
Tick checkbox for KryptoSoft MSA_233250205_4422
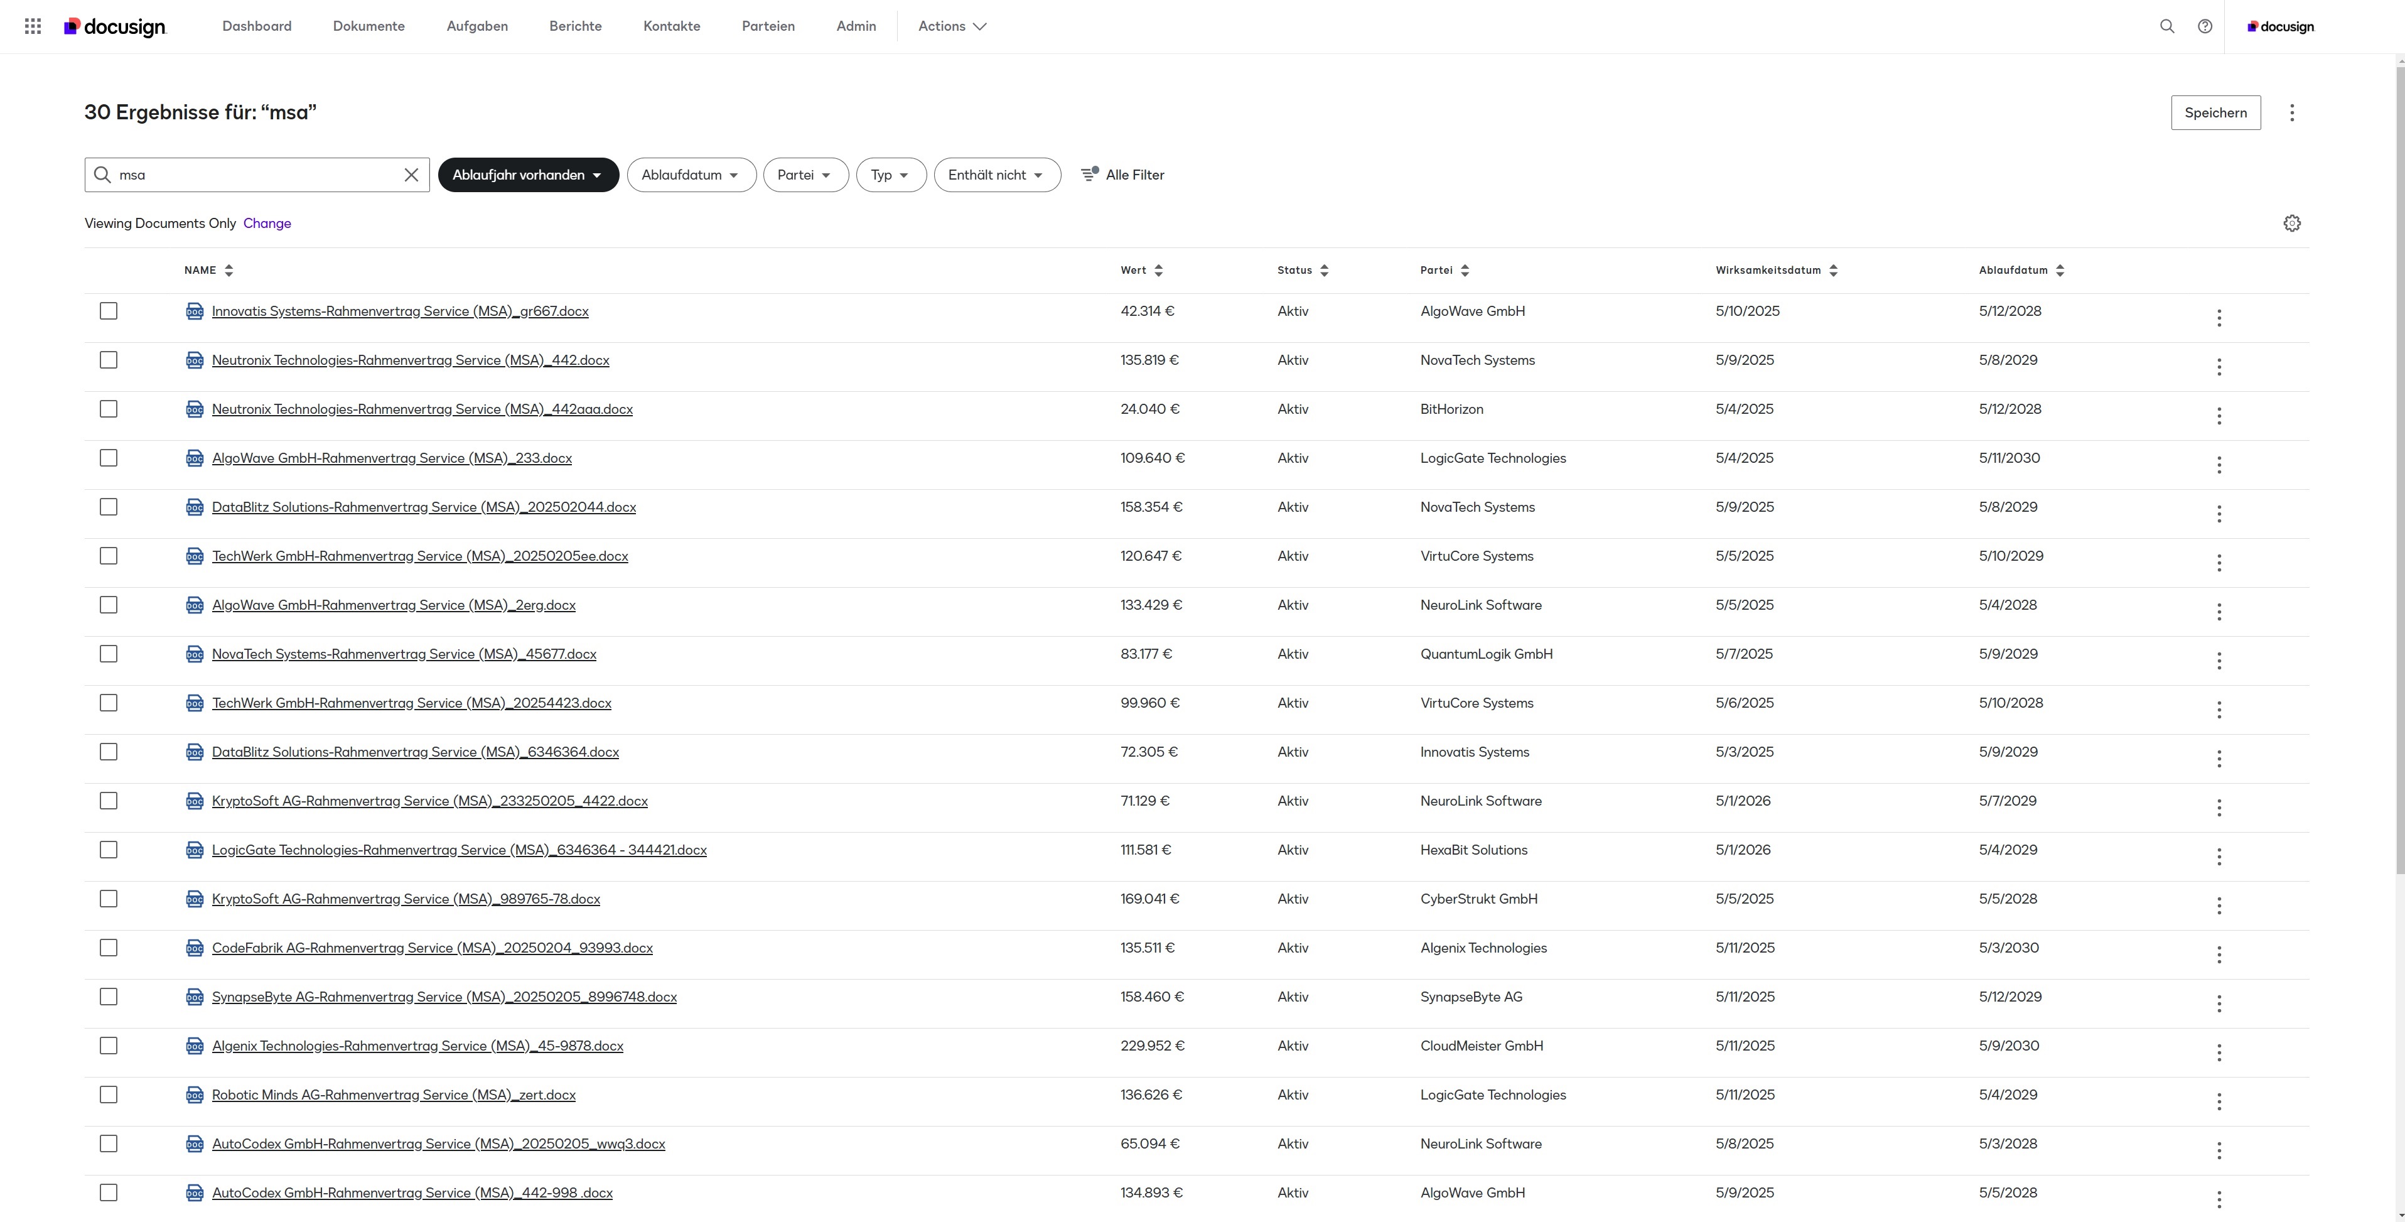click(109, 801)
